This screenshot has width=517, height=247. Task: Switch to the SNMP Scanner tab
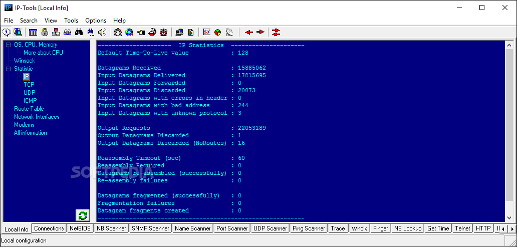(150, 228)
